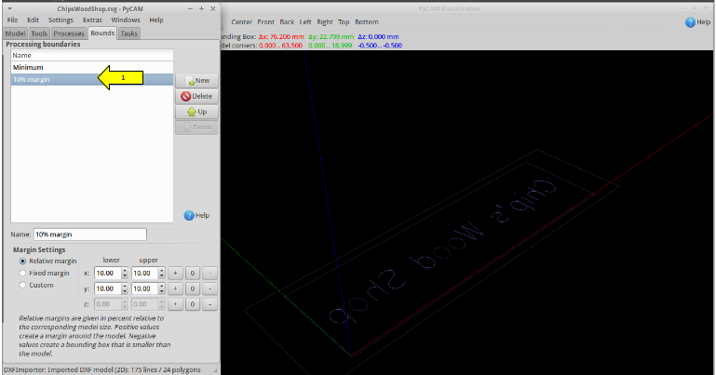Click the y upper margin field

coord(144,288)
